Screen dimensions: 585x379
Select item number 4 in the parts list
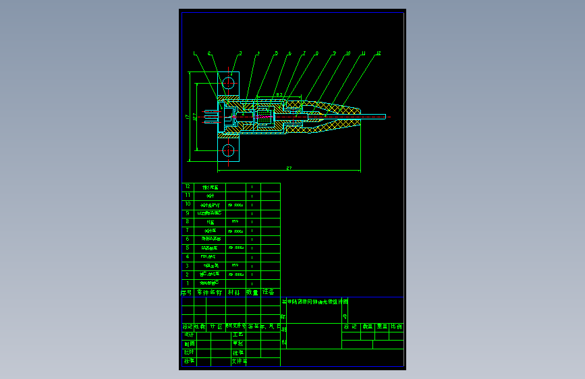coord(188,257)
